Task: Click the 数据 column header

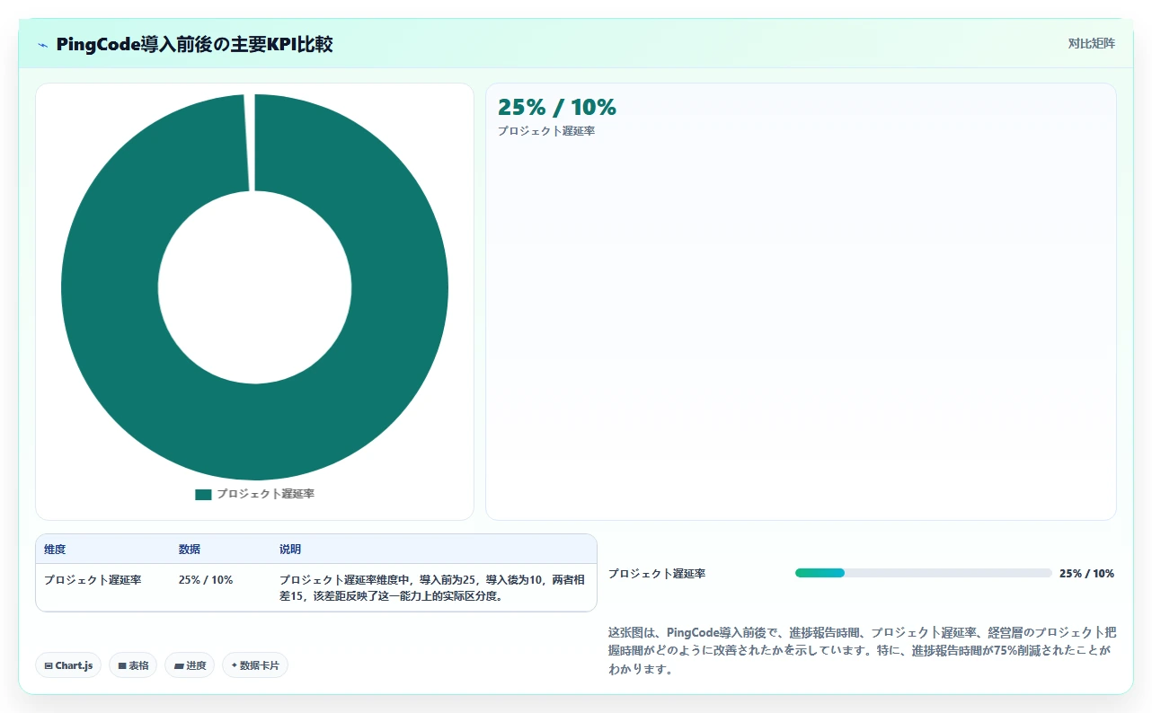Action: point(190,549)
